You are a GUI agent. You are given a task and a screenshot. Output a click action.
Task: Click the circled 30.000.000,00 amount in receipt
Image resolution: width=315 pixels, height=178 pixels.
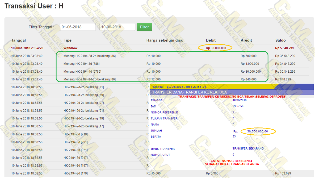[257, 131]
